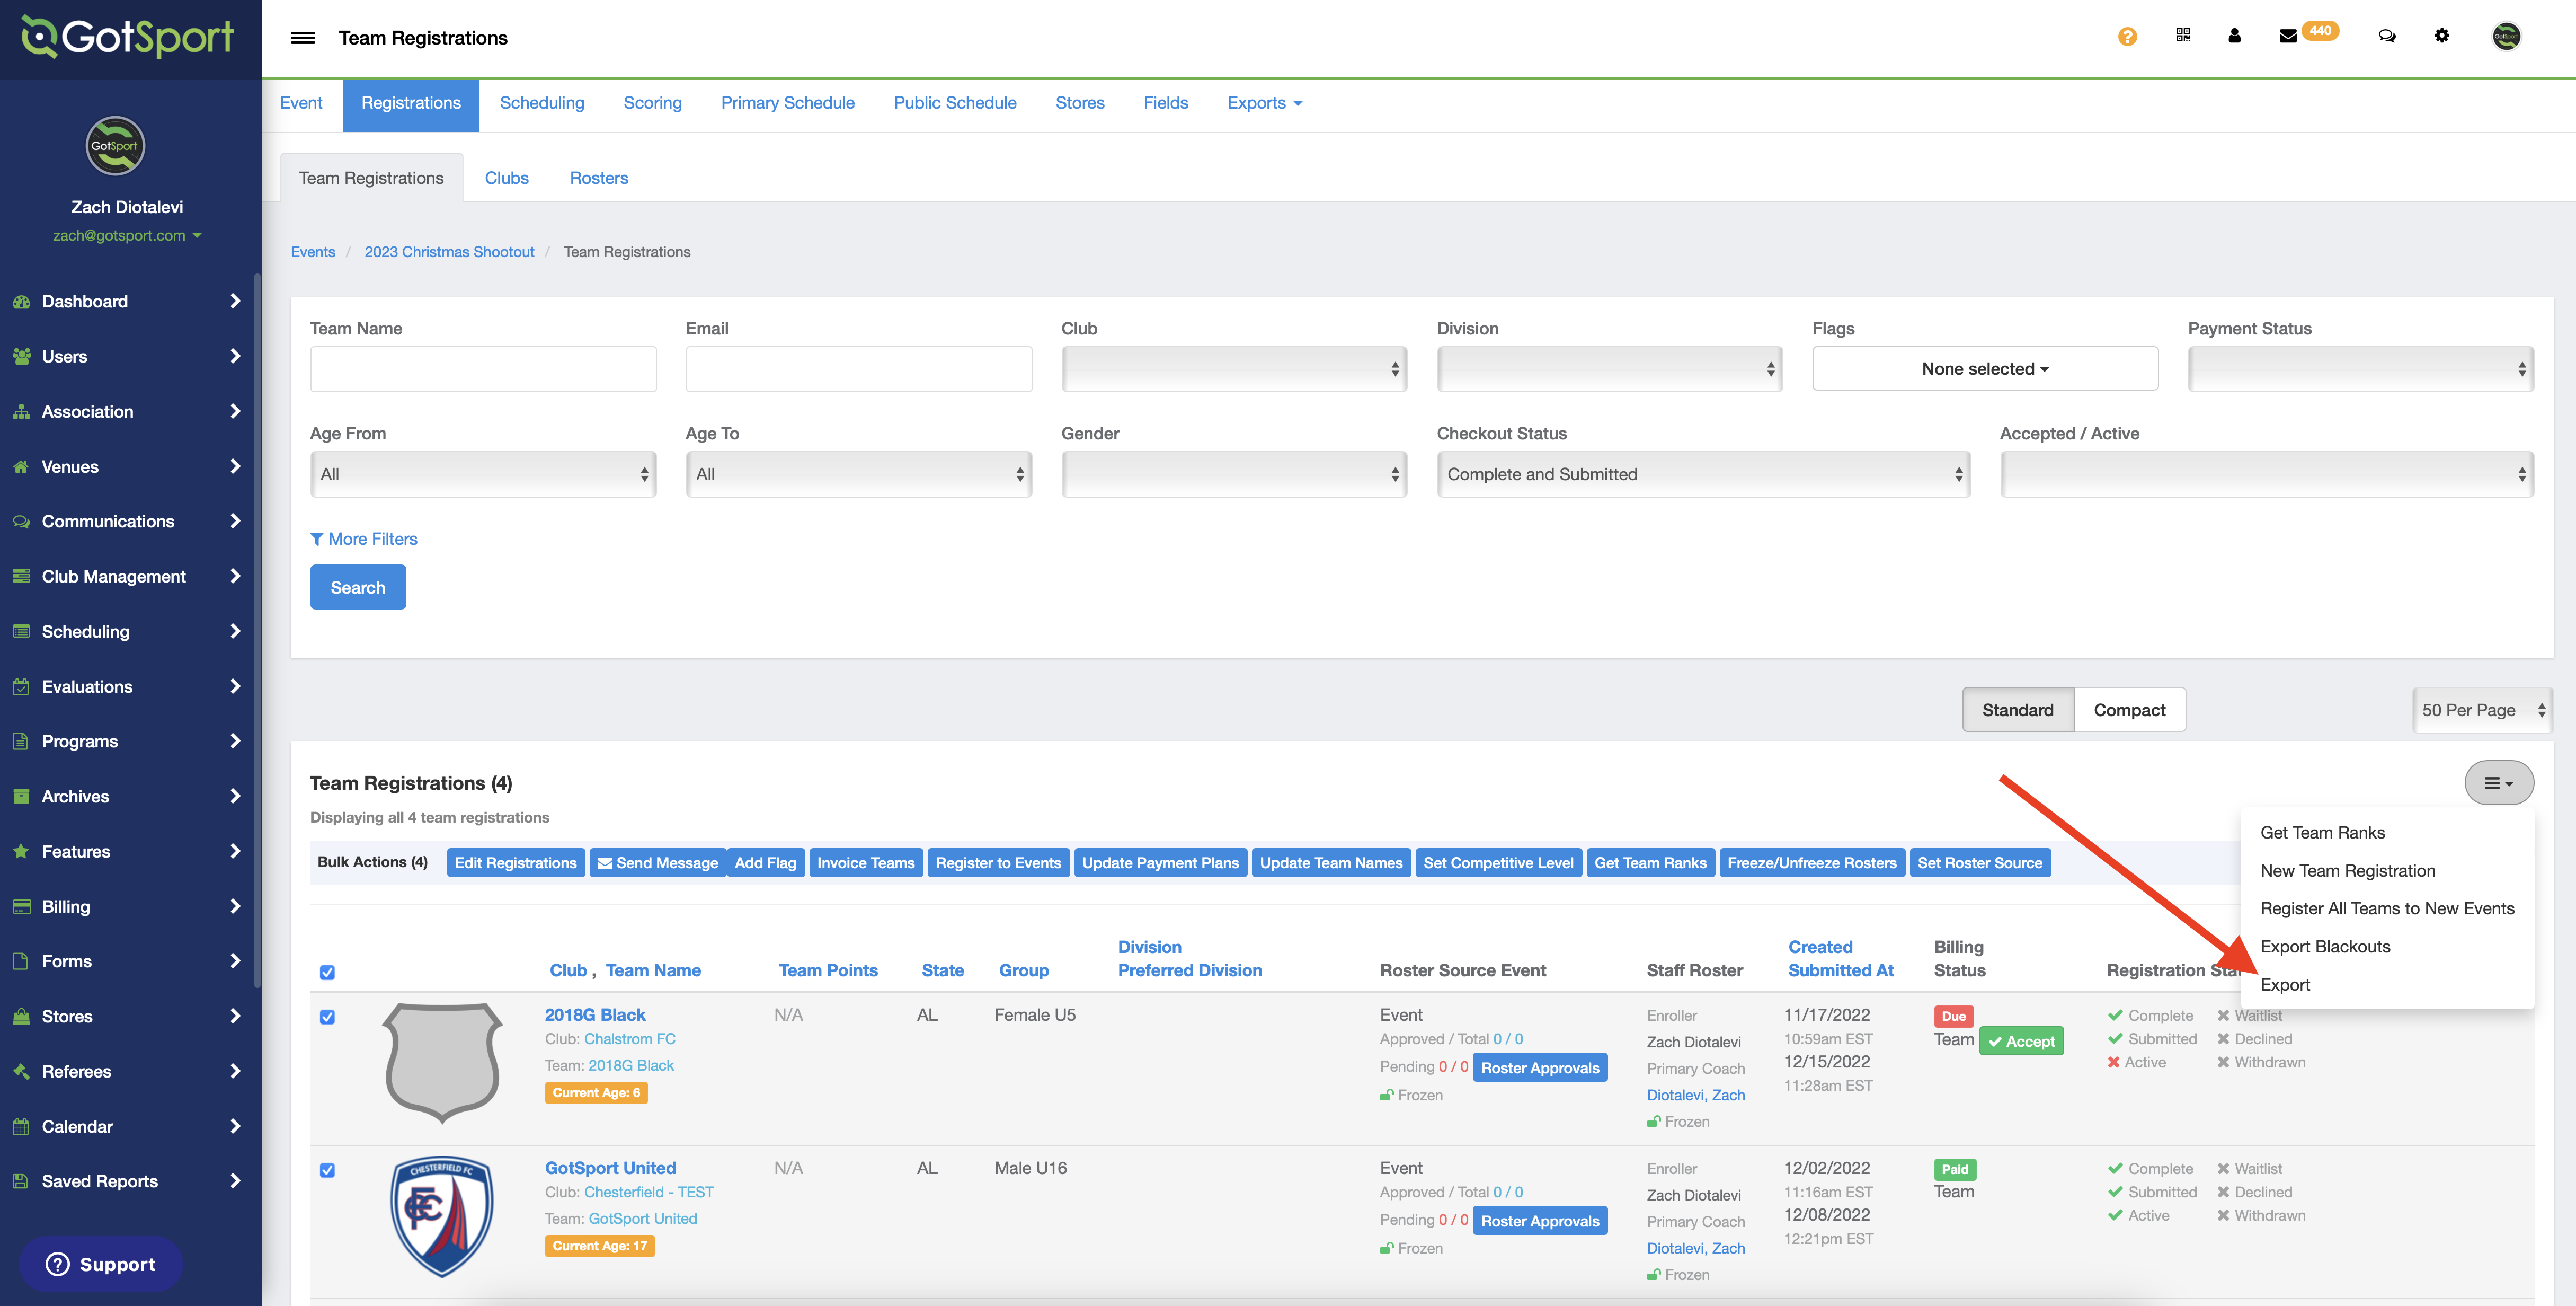Open the Club Management sidebar section
Image resolution: width=2576 pixels, height=1306 pixels.
point(128,577)
